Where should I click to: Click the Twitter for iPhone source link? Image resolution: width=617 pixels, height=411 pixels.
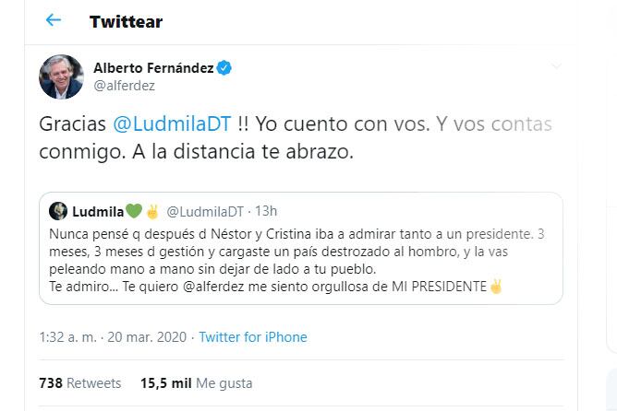[253, 337]
